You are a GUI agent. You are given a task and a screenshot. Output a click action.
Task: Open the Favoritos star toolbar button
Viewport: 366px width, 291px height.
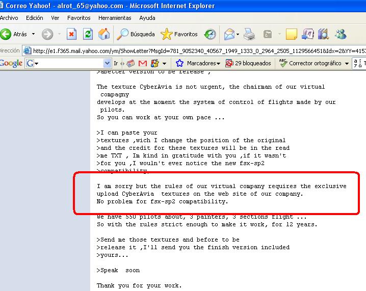click(x=179, y=35)
